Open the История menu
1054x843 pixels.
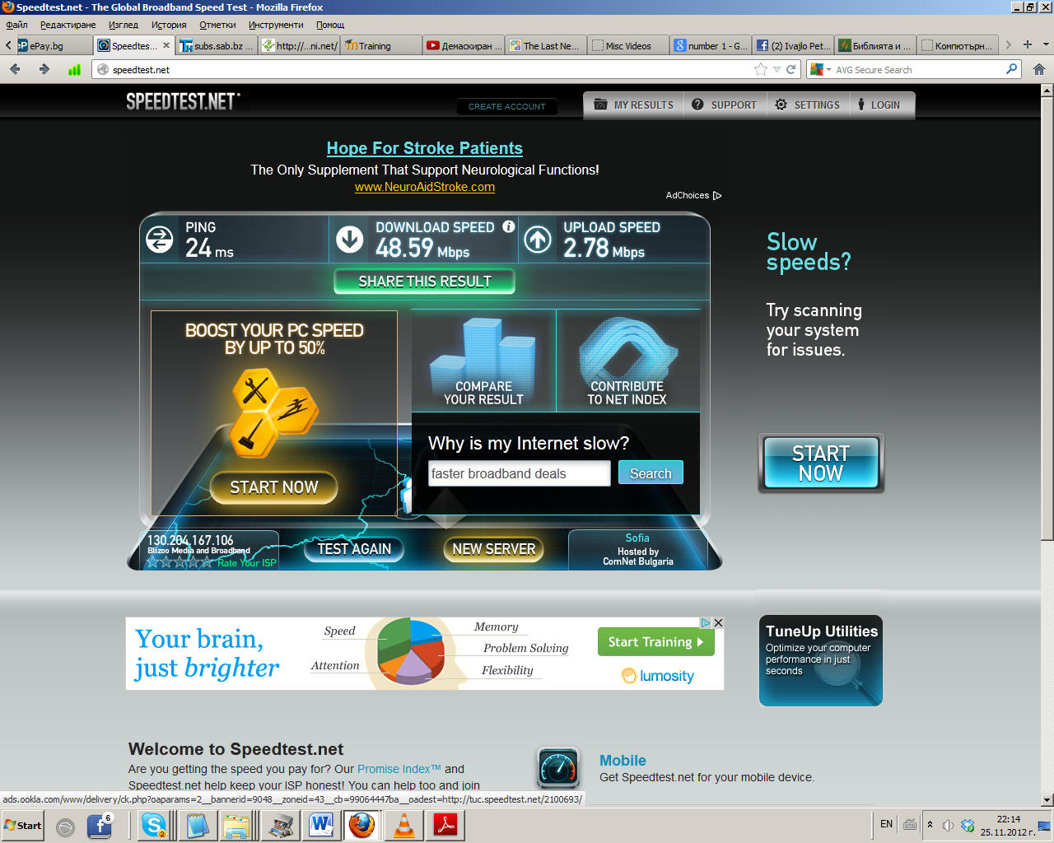click(x=169, y=25)
